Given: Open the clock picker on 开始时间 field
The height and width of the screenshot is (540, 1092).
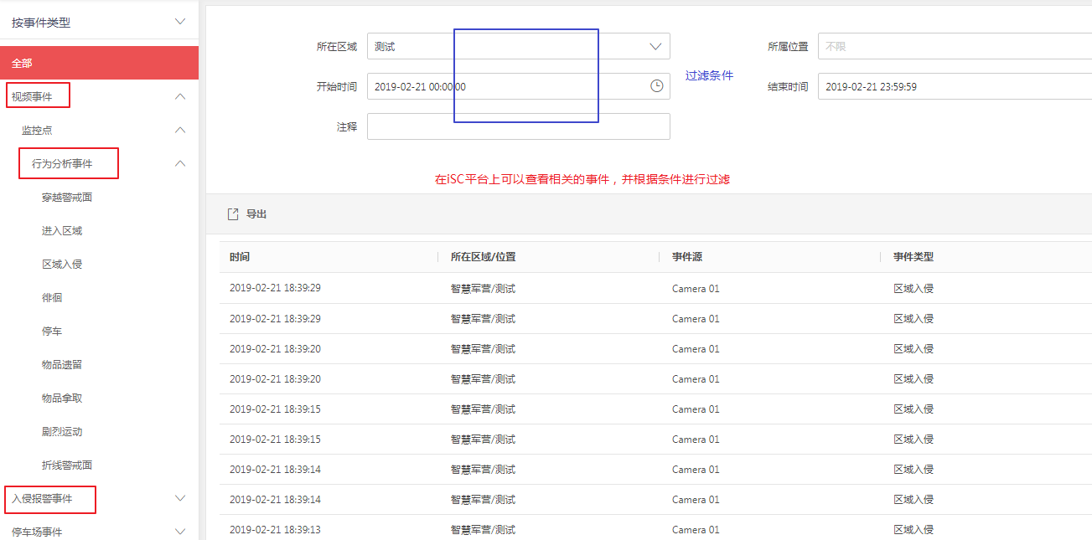Looking at the screenshot, I should pyautogui.click(x=655, y=85).
